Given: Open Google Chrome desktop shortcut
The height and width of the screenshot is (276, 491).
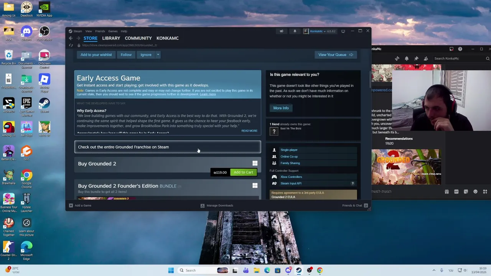Looking at the screenshot, I should coord(26,179).
